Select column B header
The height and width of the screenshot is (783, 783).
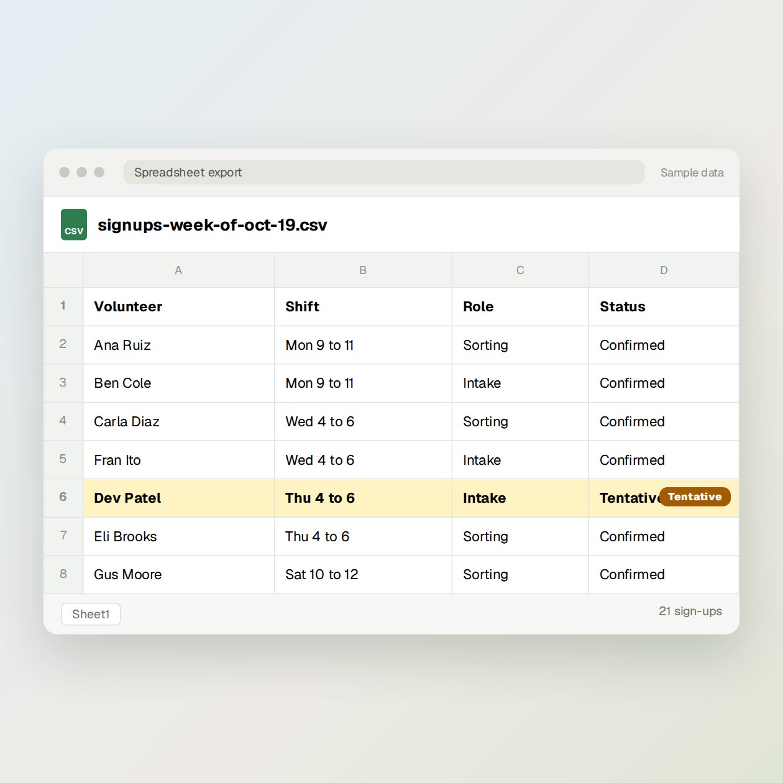coord(363,270)
